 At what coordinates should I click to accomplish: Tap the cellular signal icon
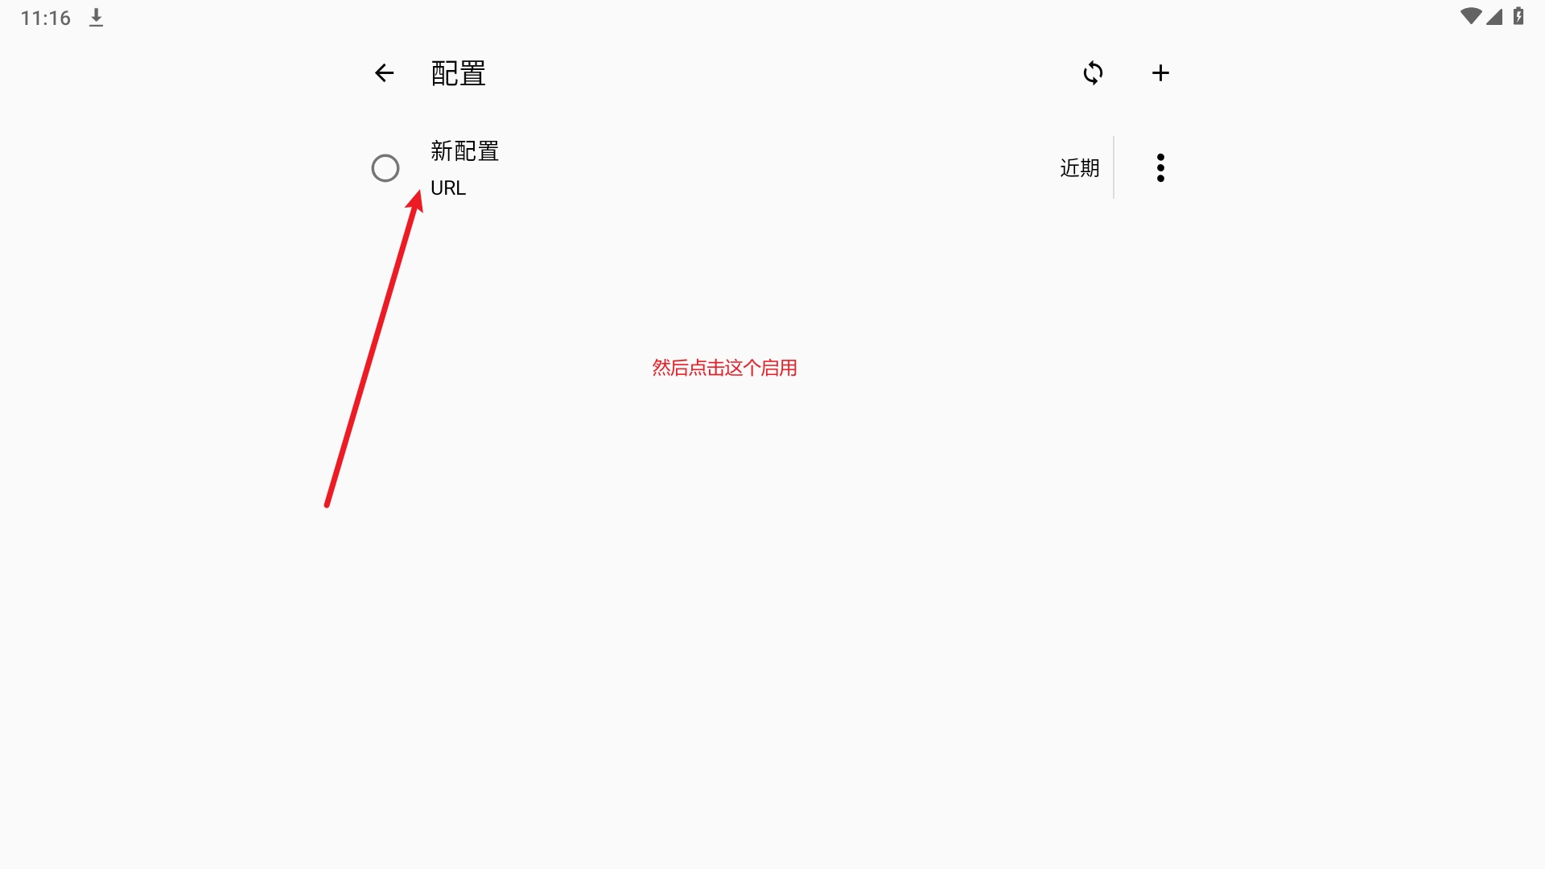(1494, 16)
